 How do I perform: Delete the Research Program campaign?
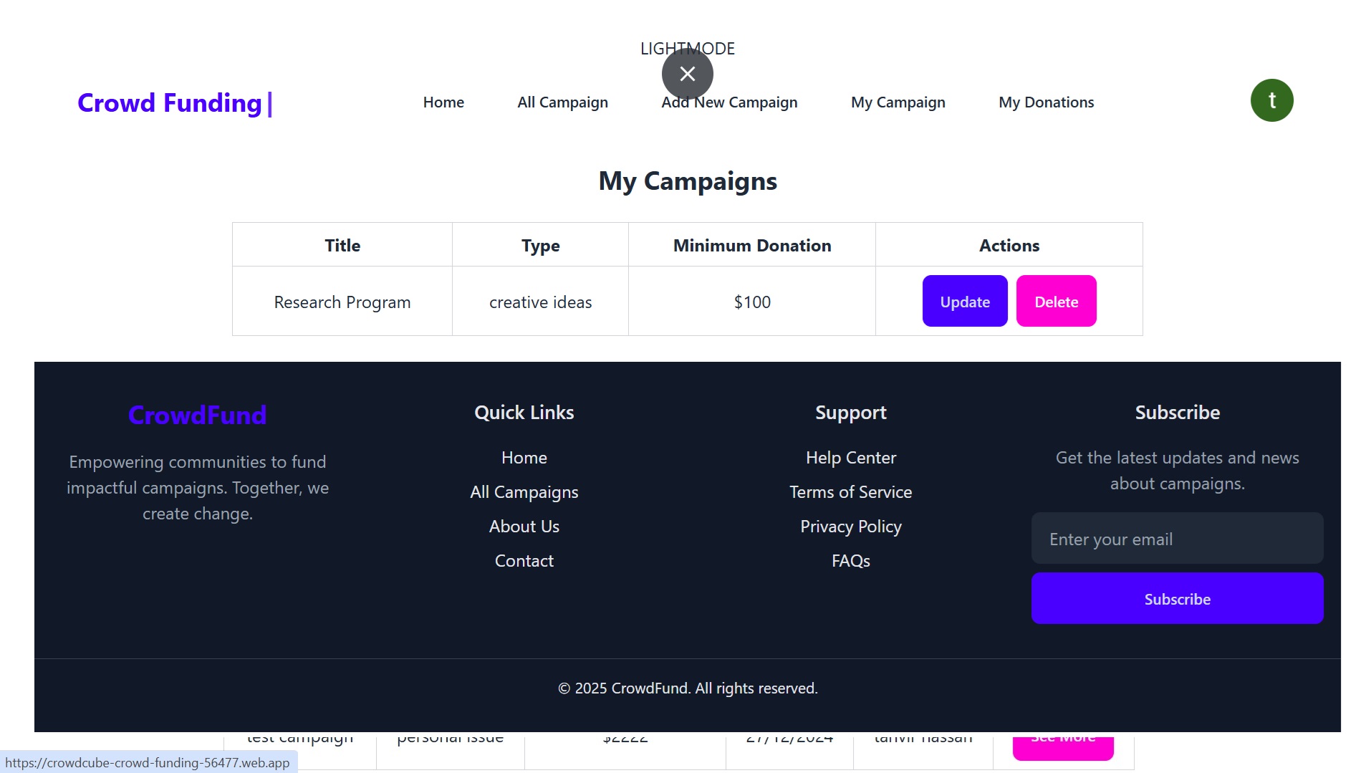coord(1056,302)
